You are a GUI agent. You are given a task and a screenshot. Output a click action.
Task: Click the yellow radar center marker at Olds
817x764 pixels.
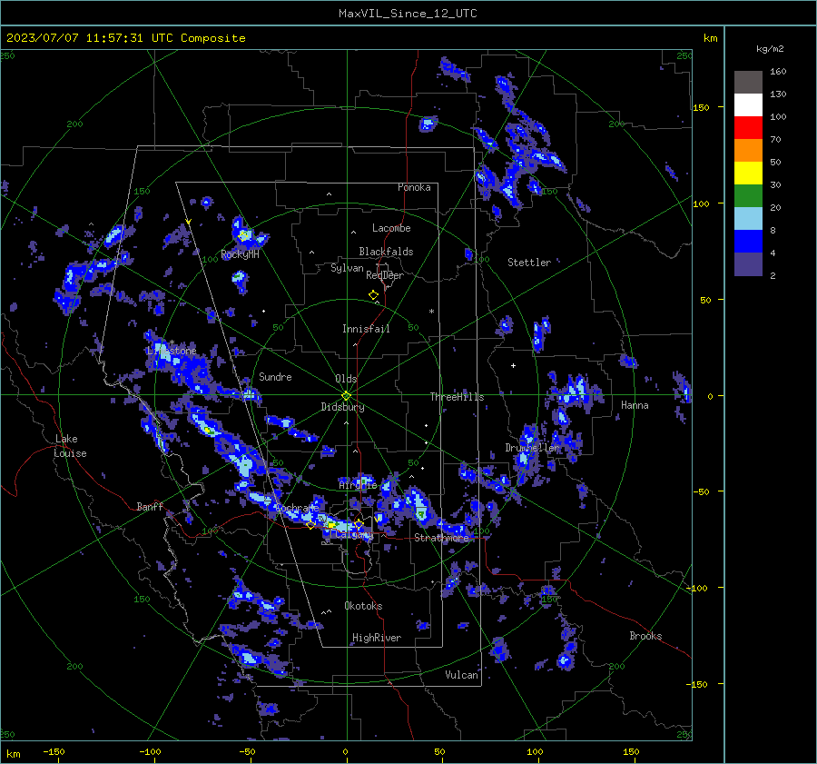347,396
